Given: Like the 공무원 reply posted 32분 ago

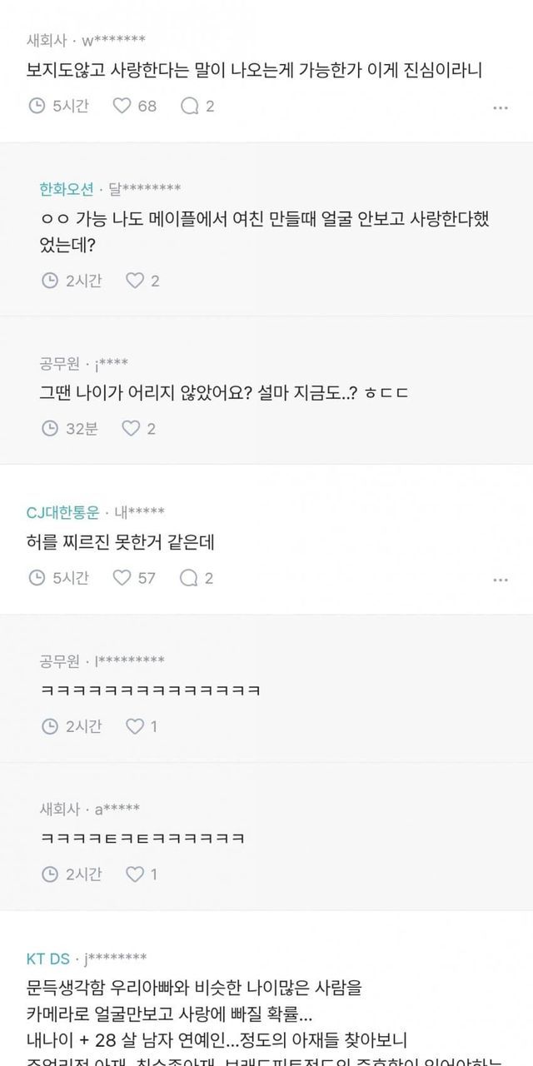Looking at the screenshot, I should [132, 429].
